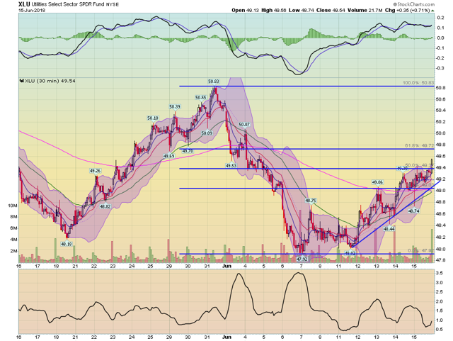Viewport: 453px width, 341px height.
Task: Click the 49.06 price annotation
Action: pyautogui.click(x=377, y=182)
